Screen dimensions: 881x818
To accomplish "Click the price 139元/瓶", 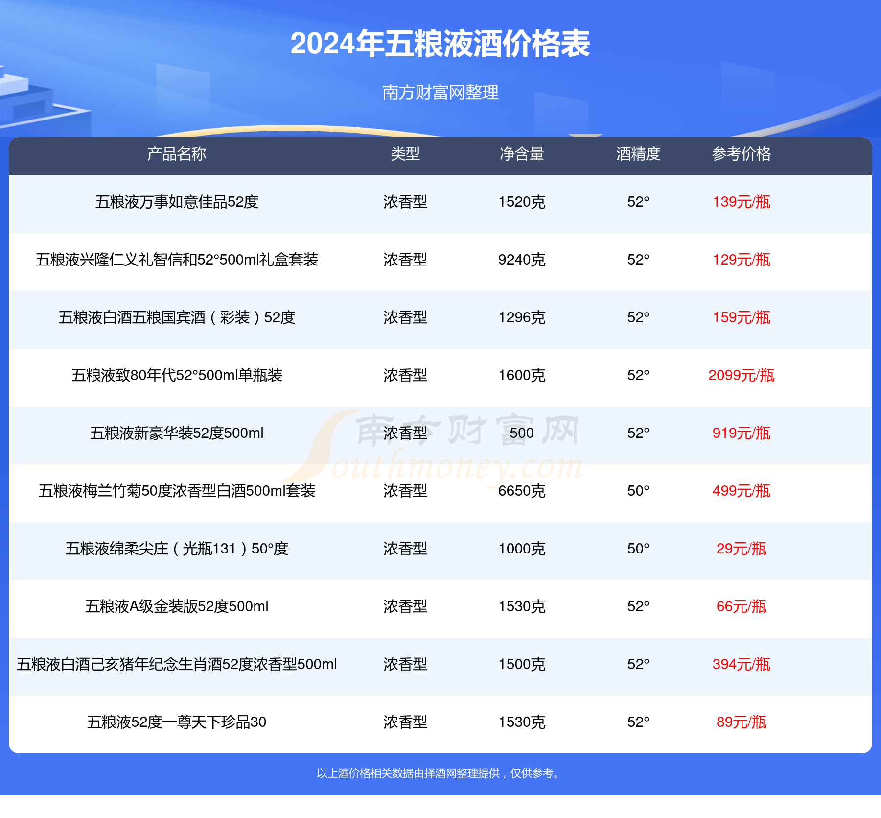I will click(741, 202).
